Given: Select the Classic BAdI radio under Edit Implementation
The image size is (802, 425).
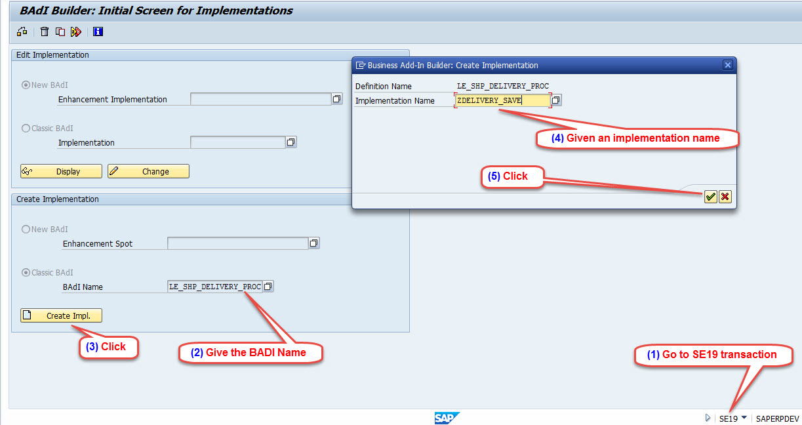Looking at the screenshot, I should pyautogui.click(x=24, y=128).
